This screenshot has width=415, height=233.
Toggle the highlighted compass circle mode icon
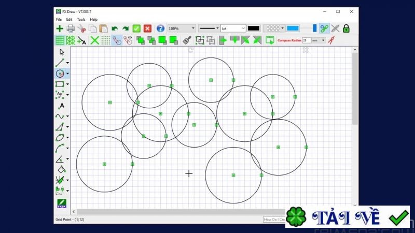click(117, 40)
